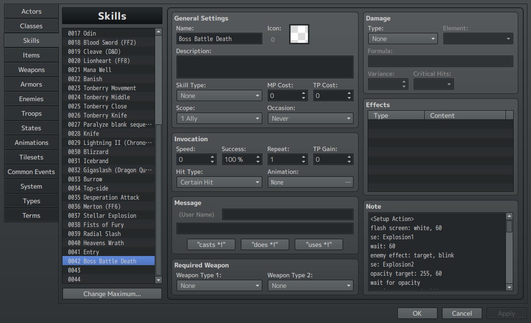Click into the Description text box

click(265, 67)
